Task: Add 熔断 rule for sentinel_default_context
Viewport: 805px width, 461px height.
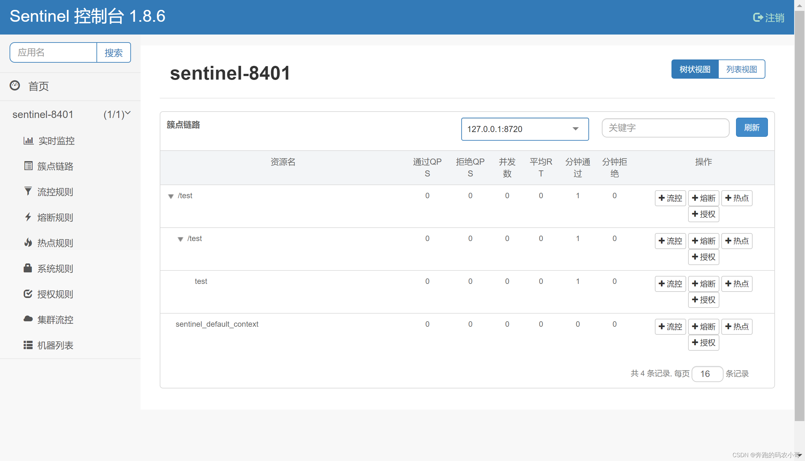Action: pos(703,327)
